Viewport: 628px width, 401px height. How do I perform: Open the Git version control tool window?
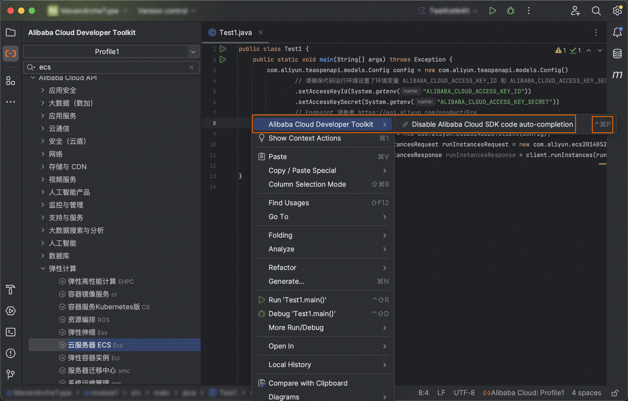(11, 374)
